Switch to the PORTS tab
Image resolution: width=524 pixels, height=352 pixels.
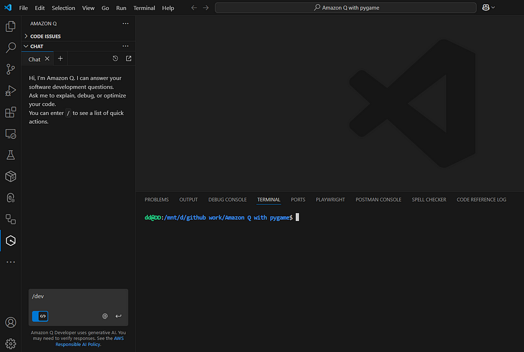tap(298, 199)
